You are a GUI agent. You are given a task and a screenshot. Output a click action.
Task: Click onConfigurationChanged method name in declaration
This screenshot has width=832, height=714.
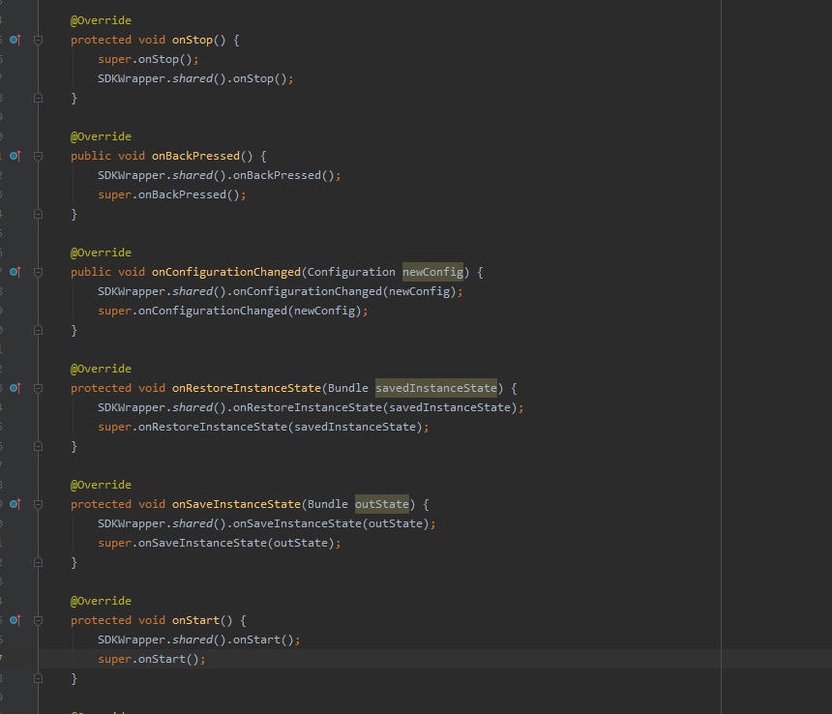[x=226, y=272]
